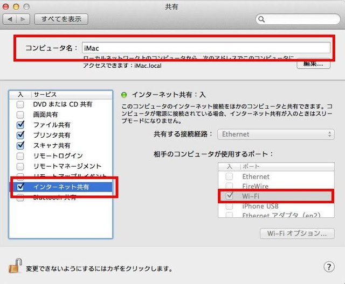Toggle the Wi-Fi port checkbox

pos(230,196)
